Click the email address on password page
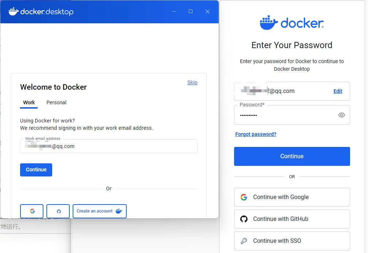This screenshot has height=253, width=368. point(268,91)
